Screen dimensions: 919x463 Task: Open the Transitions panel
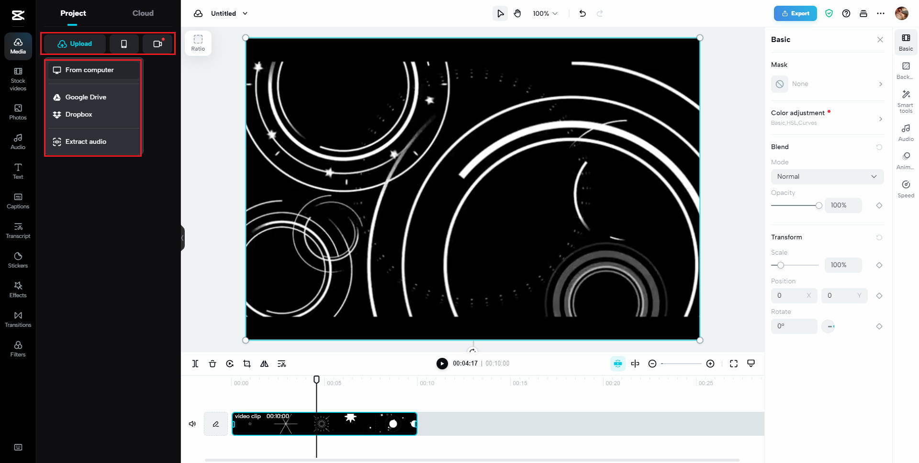tap(18, 320)
